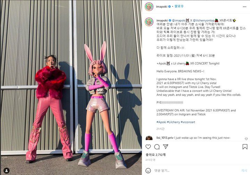Open commenter lisi_1013.priv's profile
The width and height of the screenshot is (250, 175).
165,138
